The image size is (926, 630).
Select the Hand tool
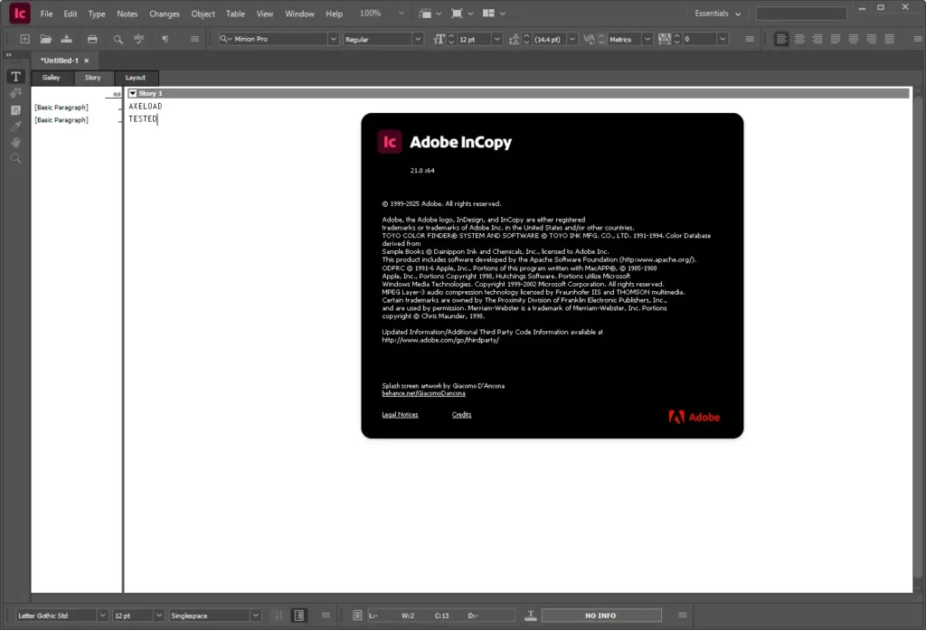[15, 142]
